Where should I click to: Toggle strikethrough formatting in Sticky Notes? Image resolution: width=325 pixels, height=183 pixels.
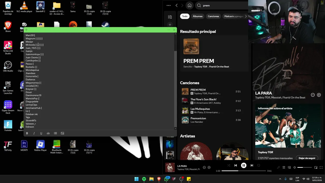click(x=48, y=133)
